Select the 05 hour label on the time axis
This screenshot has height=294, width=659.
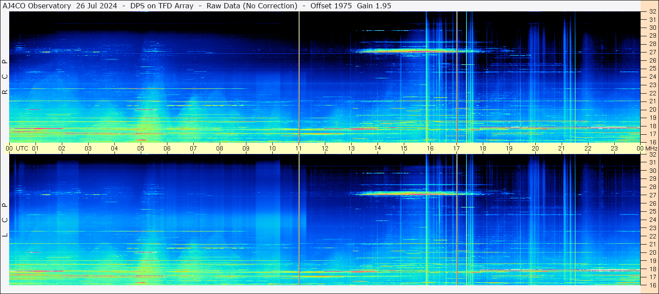pyautogui.click(x=141, y=148)
